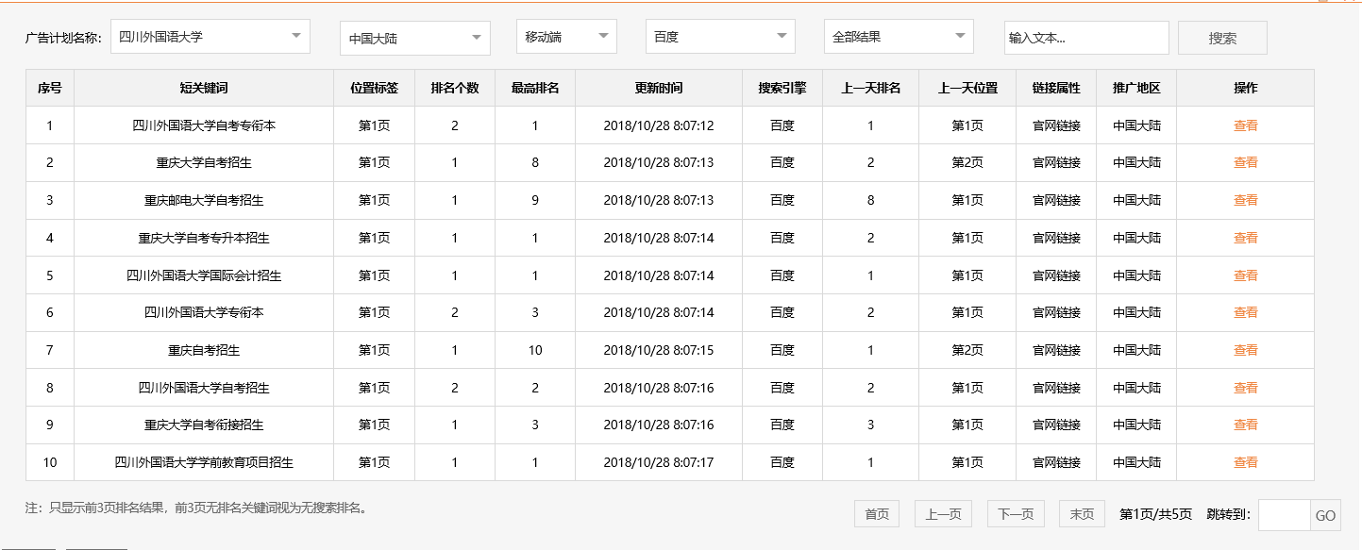Click the 下一页 next page button
Image resolution: width=1362 pixels, height=550 pixels.
coord(1017,513)
